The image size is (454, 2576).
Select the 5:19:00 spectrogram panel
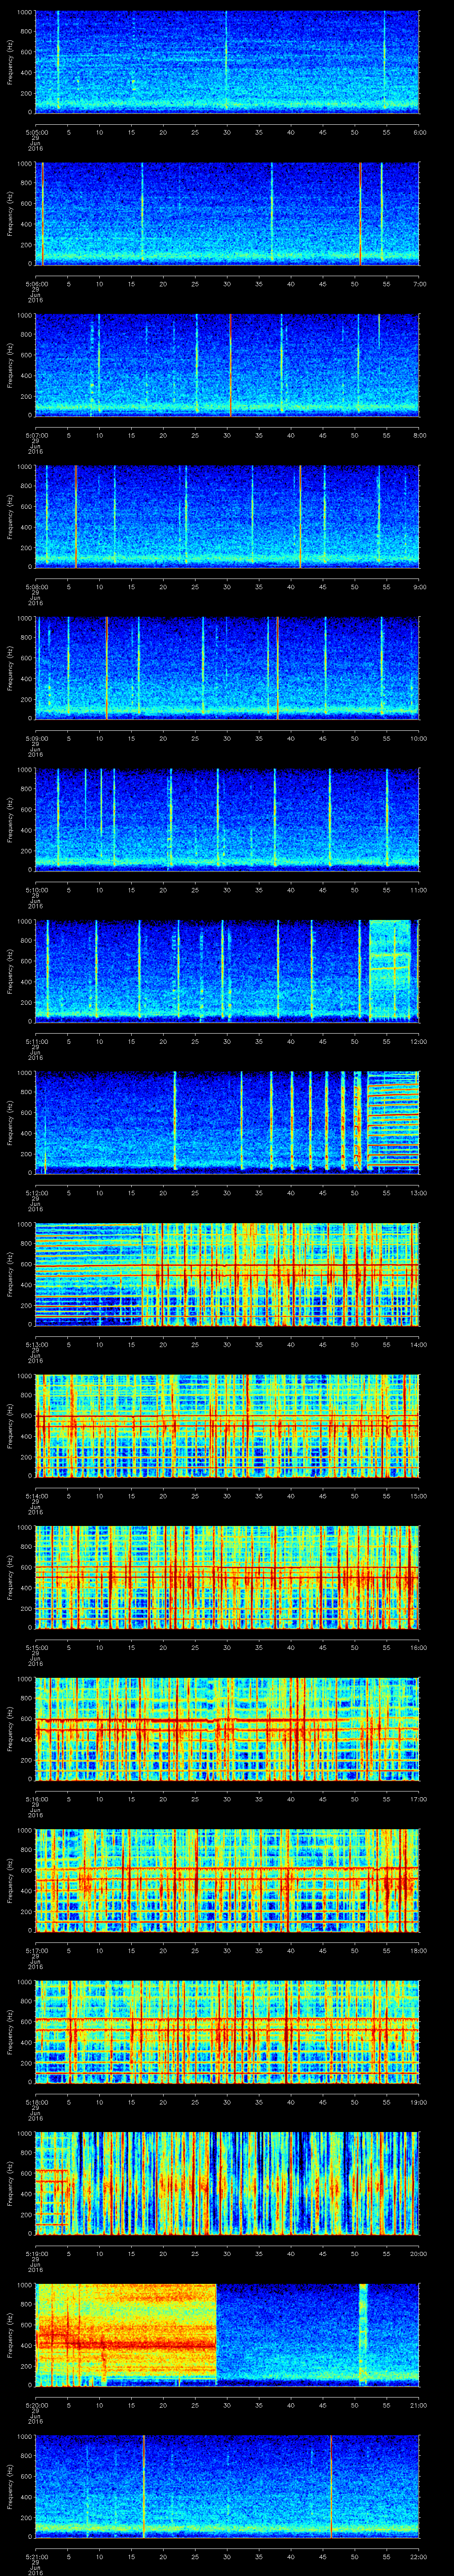point(227,2183)
